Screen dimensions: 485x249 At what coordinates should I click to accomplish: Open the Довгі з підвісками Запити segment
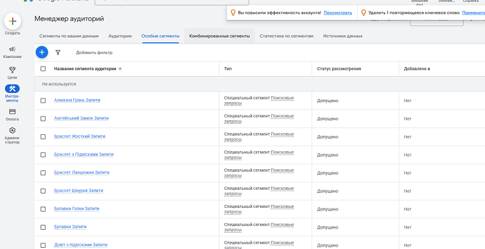pyautogui.click(x=81, y=245)
